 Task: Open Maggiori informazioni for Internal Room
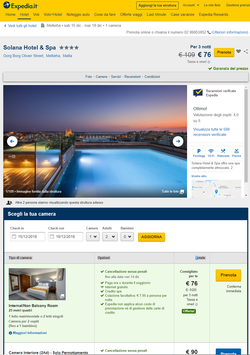[28, 333]
